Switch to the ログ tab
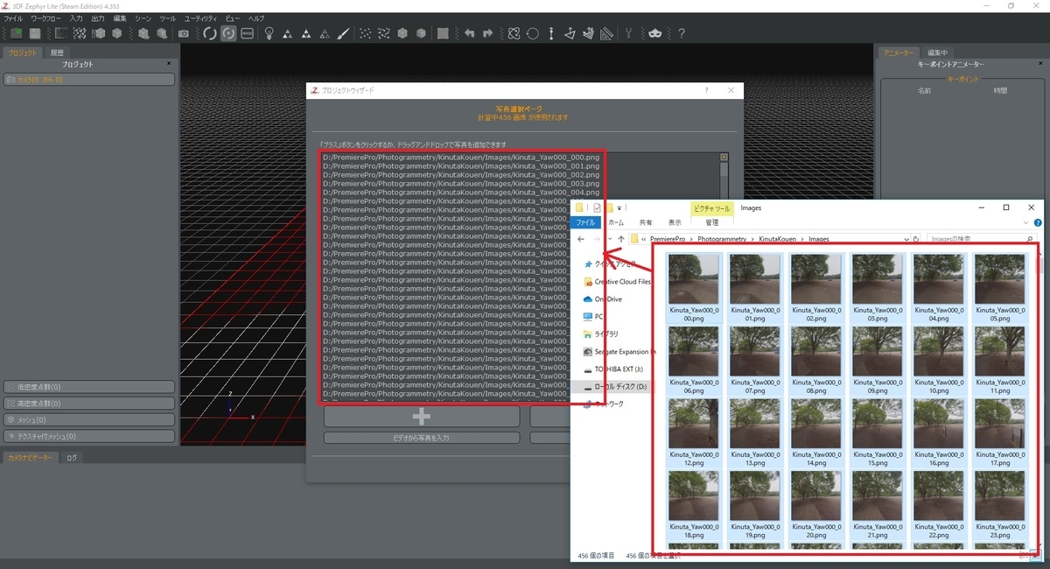The height and width of the screenshot is (569, 1050). [72, 458]
